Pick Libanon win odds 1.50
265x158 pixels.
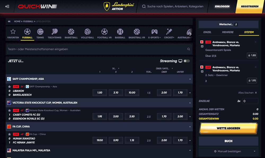100,93
